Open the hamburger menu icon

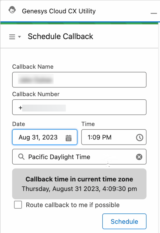coord(12,37)
